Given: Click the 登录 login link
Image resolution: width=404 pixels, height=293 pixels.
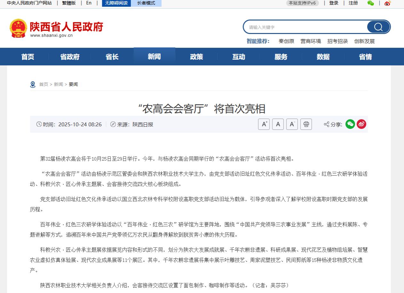Looking at the screenshot, I should coord(334,3).
